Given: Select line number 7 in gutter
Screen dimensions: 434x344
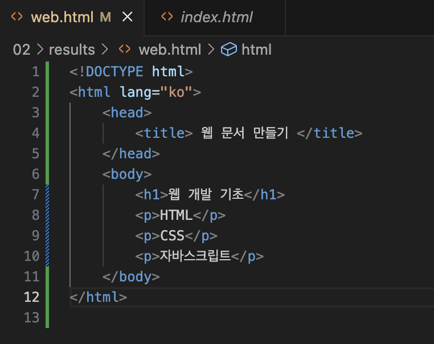Looking at the screenshot, I should tap(35, 195).
